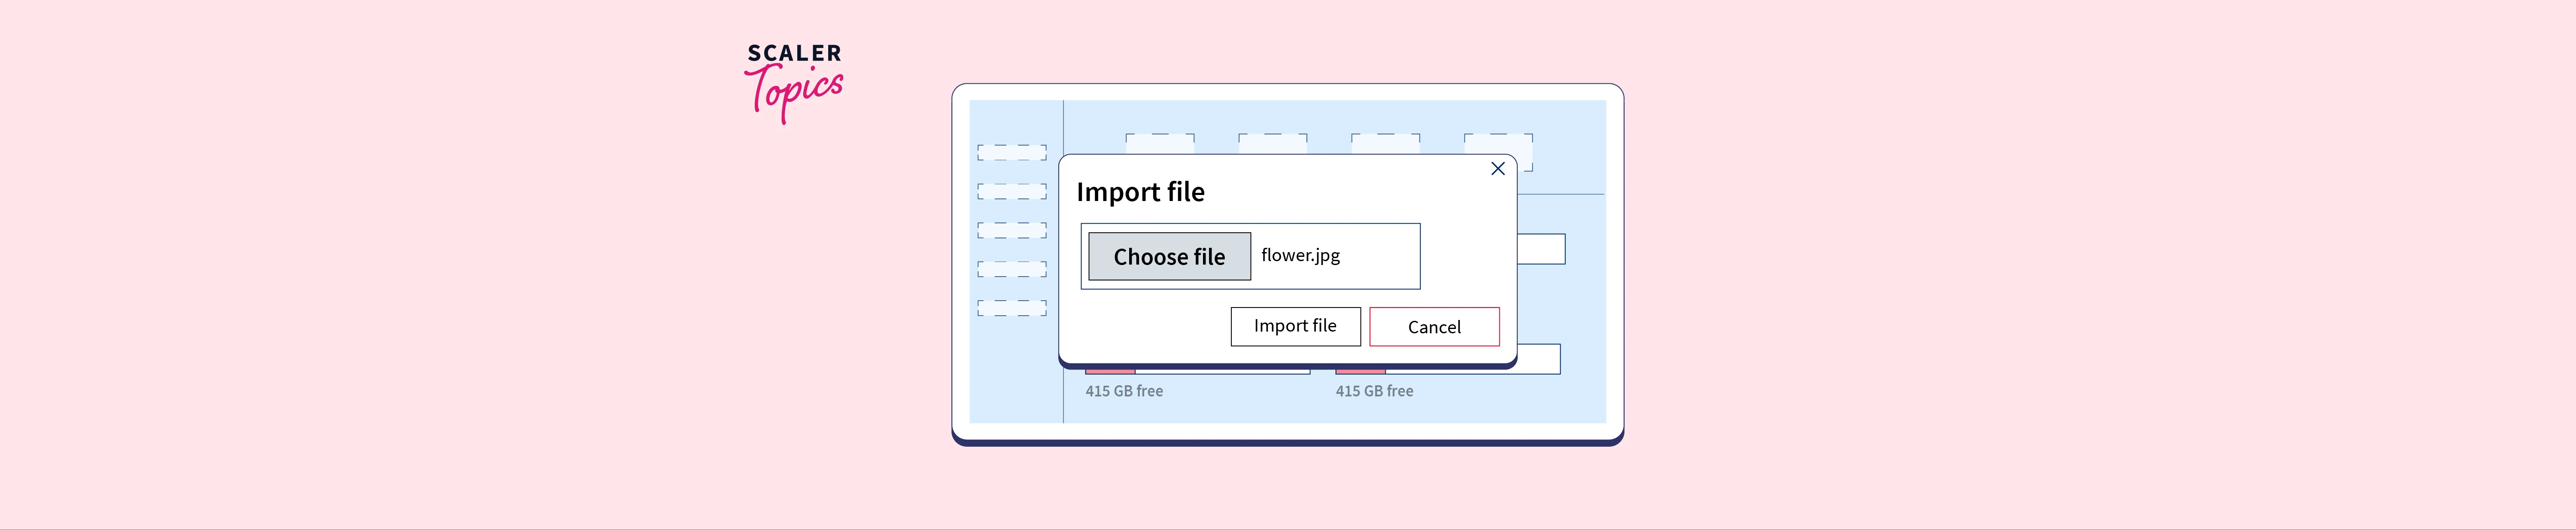Select the second dashed sidebar placeholder item
This screenshot has height=530, width=2576.
point(1012,191)
